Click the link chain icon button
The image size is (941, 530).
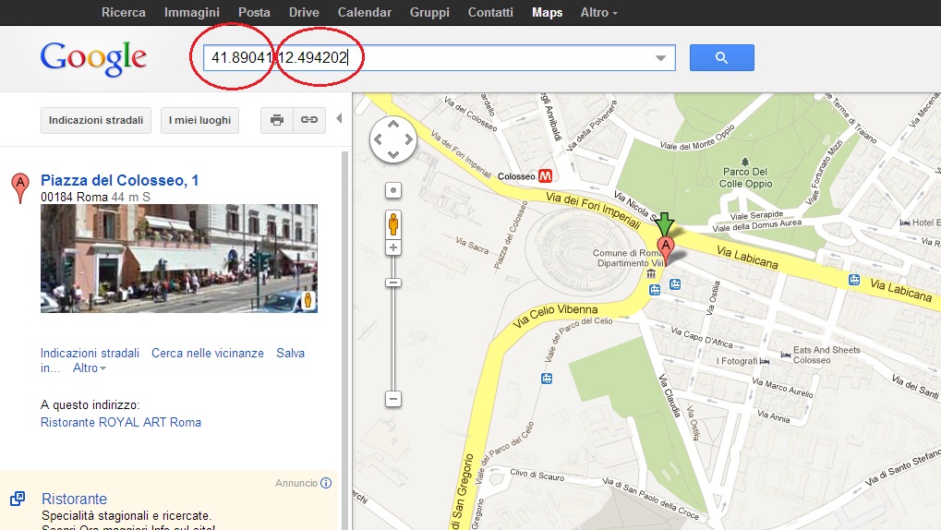309,120
